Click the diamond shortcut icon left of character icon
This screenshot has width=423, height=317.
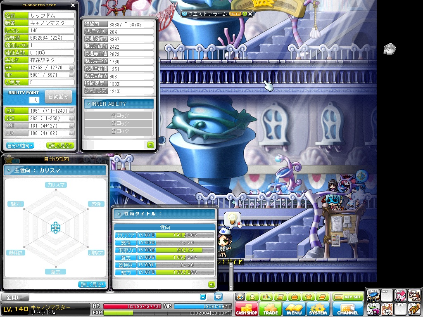240,297
